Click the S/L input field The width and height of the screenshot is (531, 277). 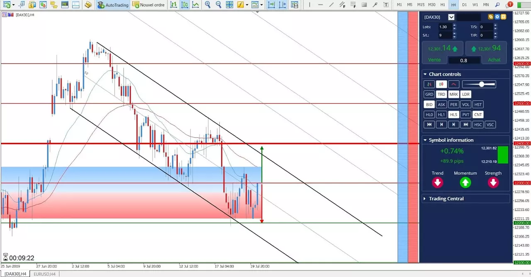click(x=445, y=35)
